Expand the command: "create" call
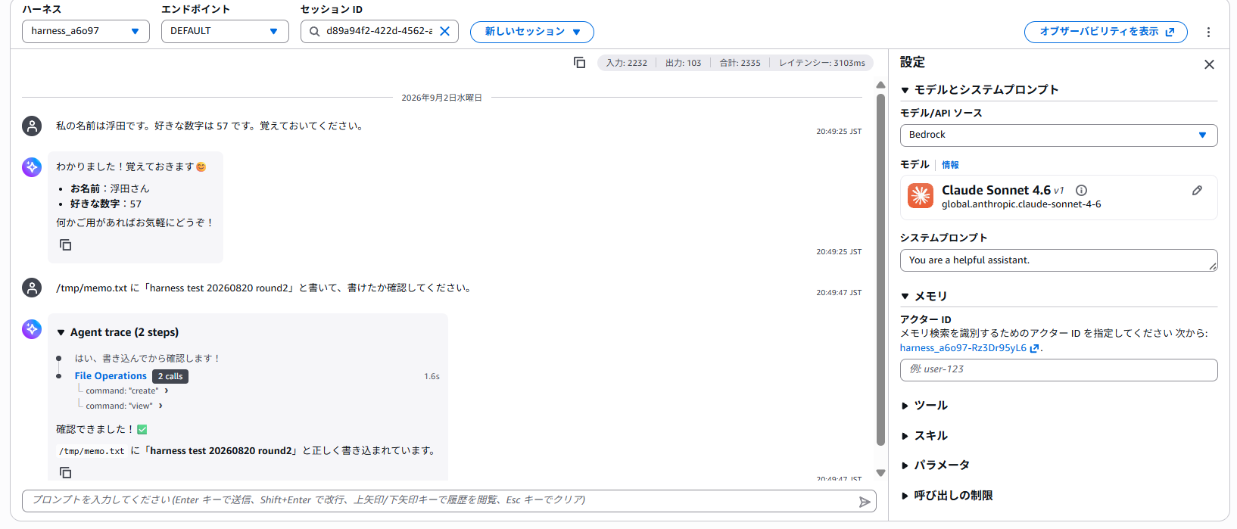1237x529 pixels. point(126,391)
